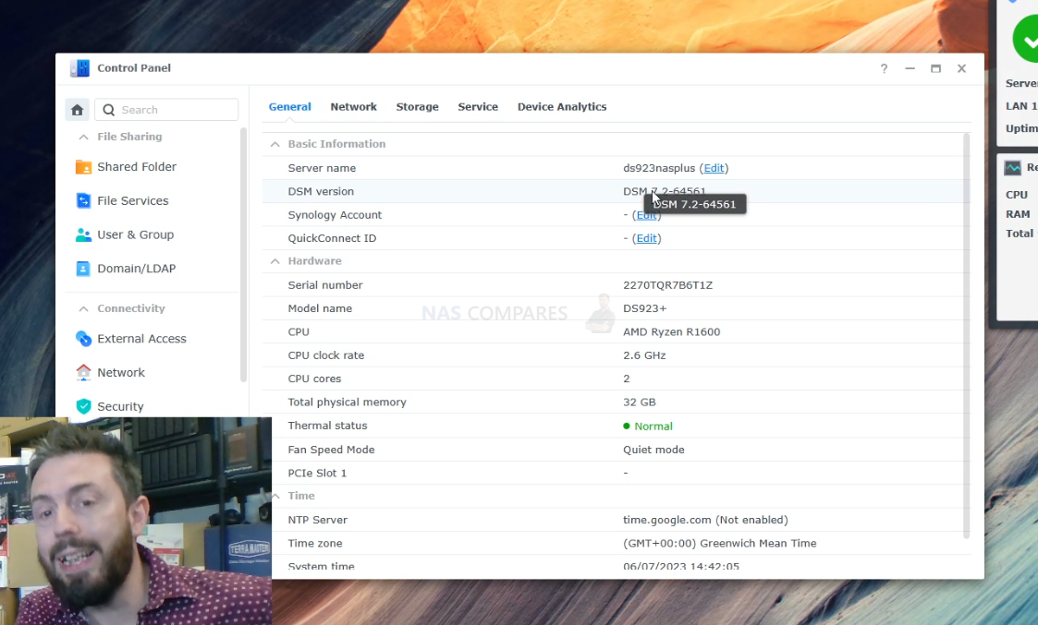The width and height of the screenshot is (1038, 625).
Task: Click the Thermal status label
Action: tap(328, 426)
